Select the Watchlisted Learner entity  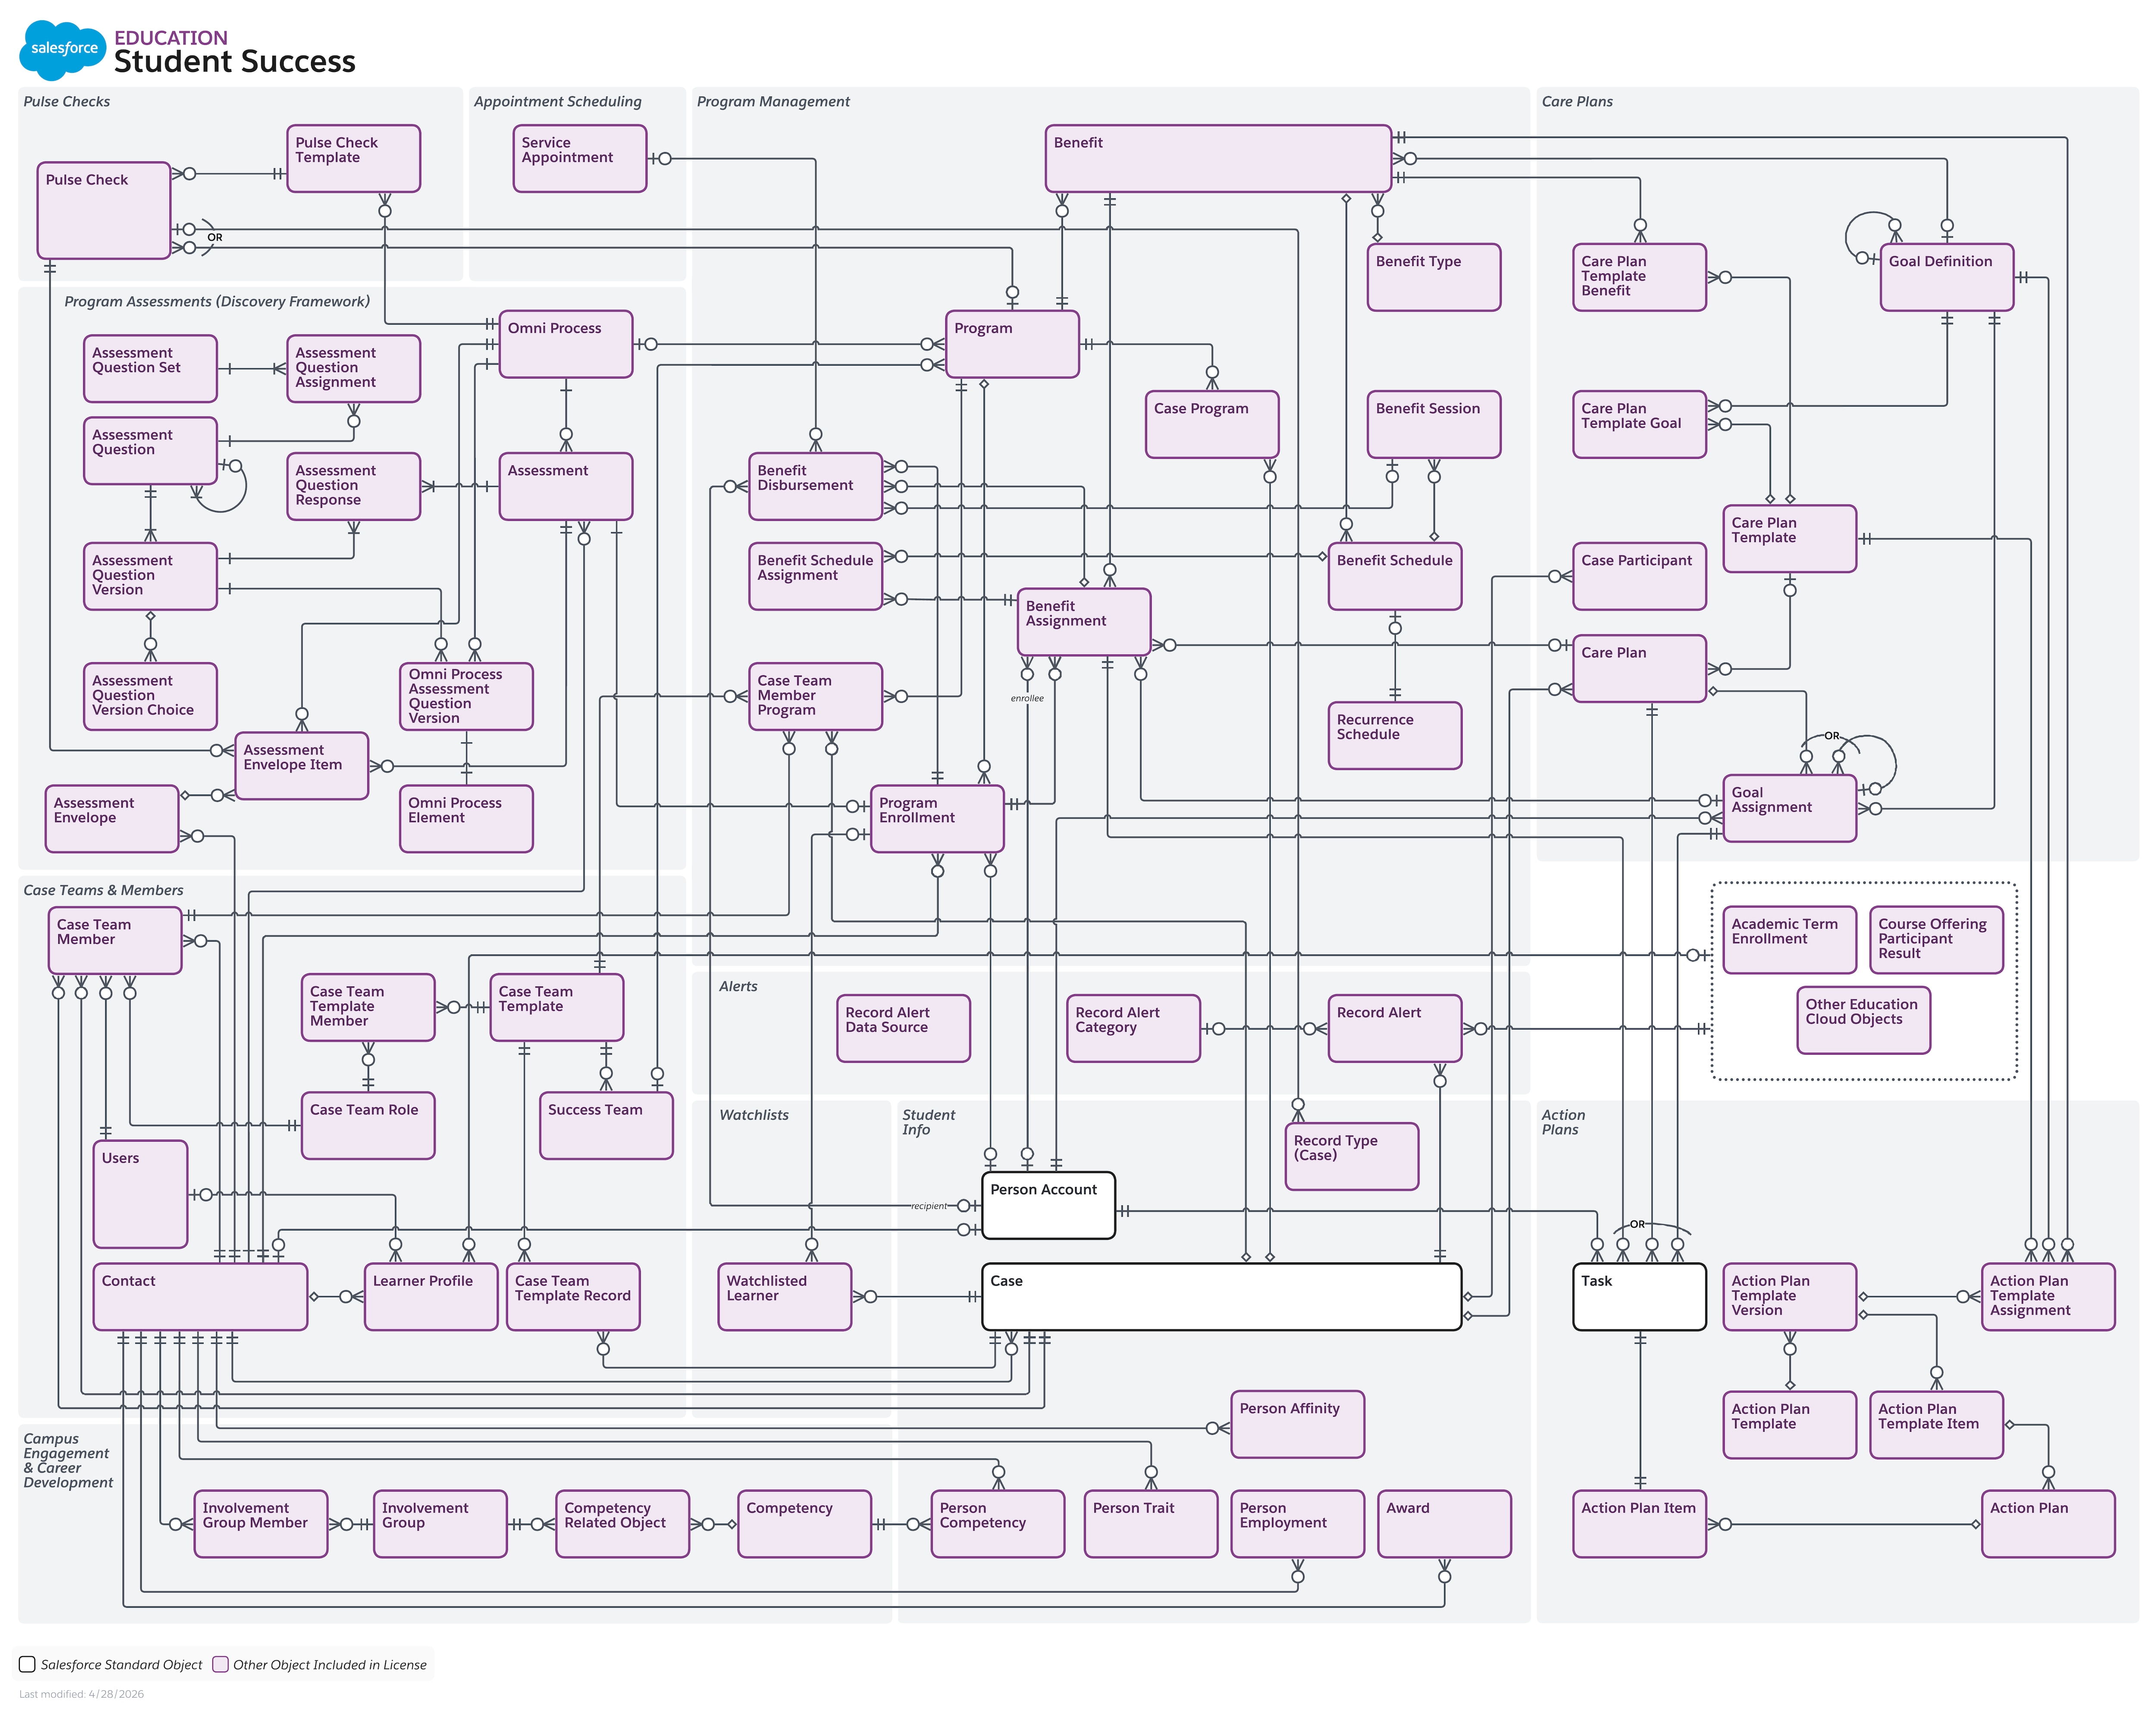click(785, 1297)
